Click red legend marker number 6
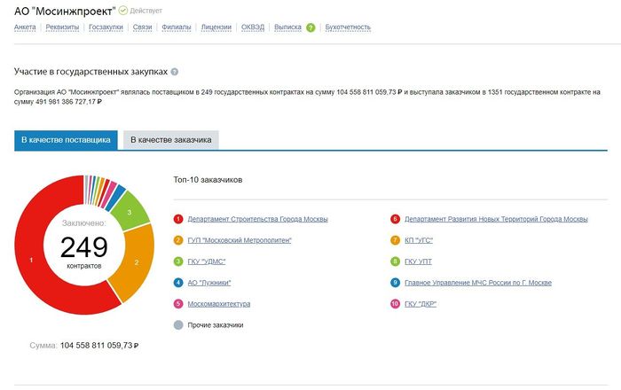Screen dimensions: 621x390 pyautogui.click(x=396, y=219)
